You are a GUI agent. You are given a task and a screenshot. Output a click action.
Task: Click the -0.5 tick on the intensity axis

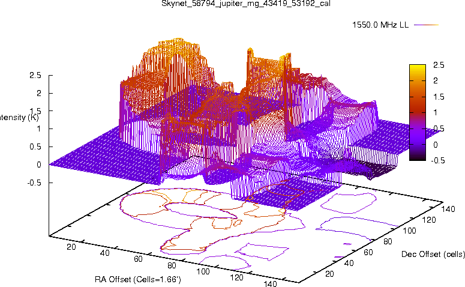pyautogui.click(x=34, y=183)
